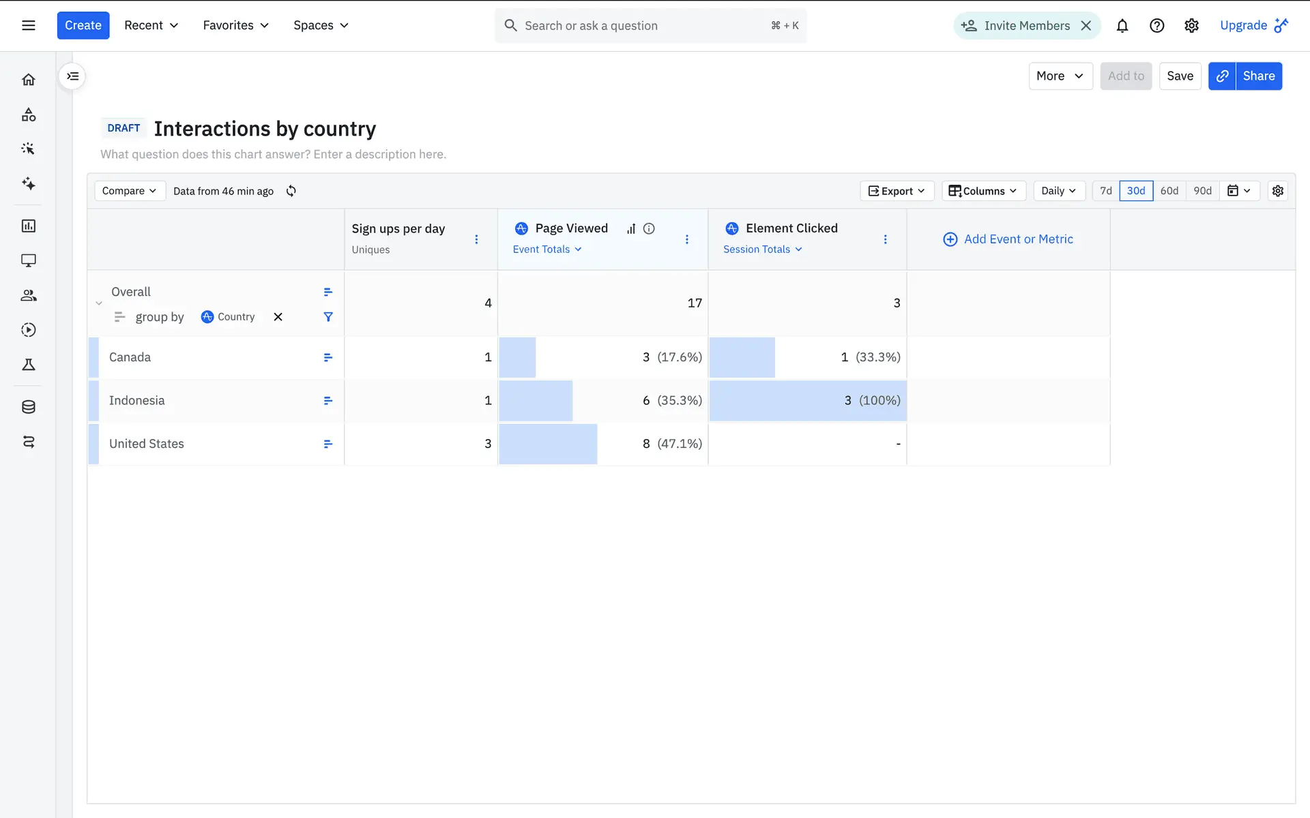Open the notifications bell

point(1122,26)
